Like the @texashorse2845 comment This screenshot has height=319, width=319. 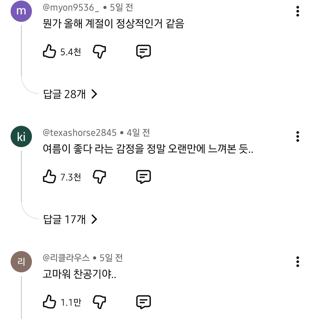49,176
